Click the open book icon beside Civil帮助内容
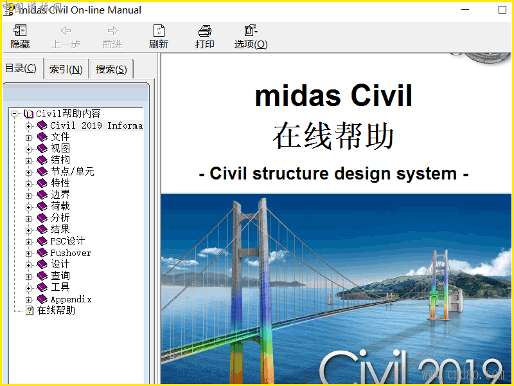514x386 pixels. click(28, 114)
